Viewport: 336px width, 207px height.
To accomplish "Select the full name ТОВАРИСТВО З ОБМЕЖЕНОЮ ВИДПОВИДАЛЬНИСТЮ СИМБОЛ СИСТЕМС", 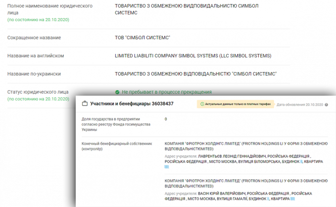I will [x=186, y=9].
